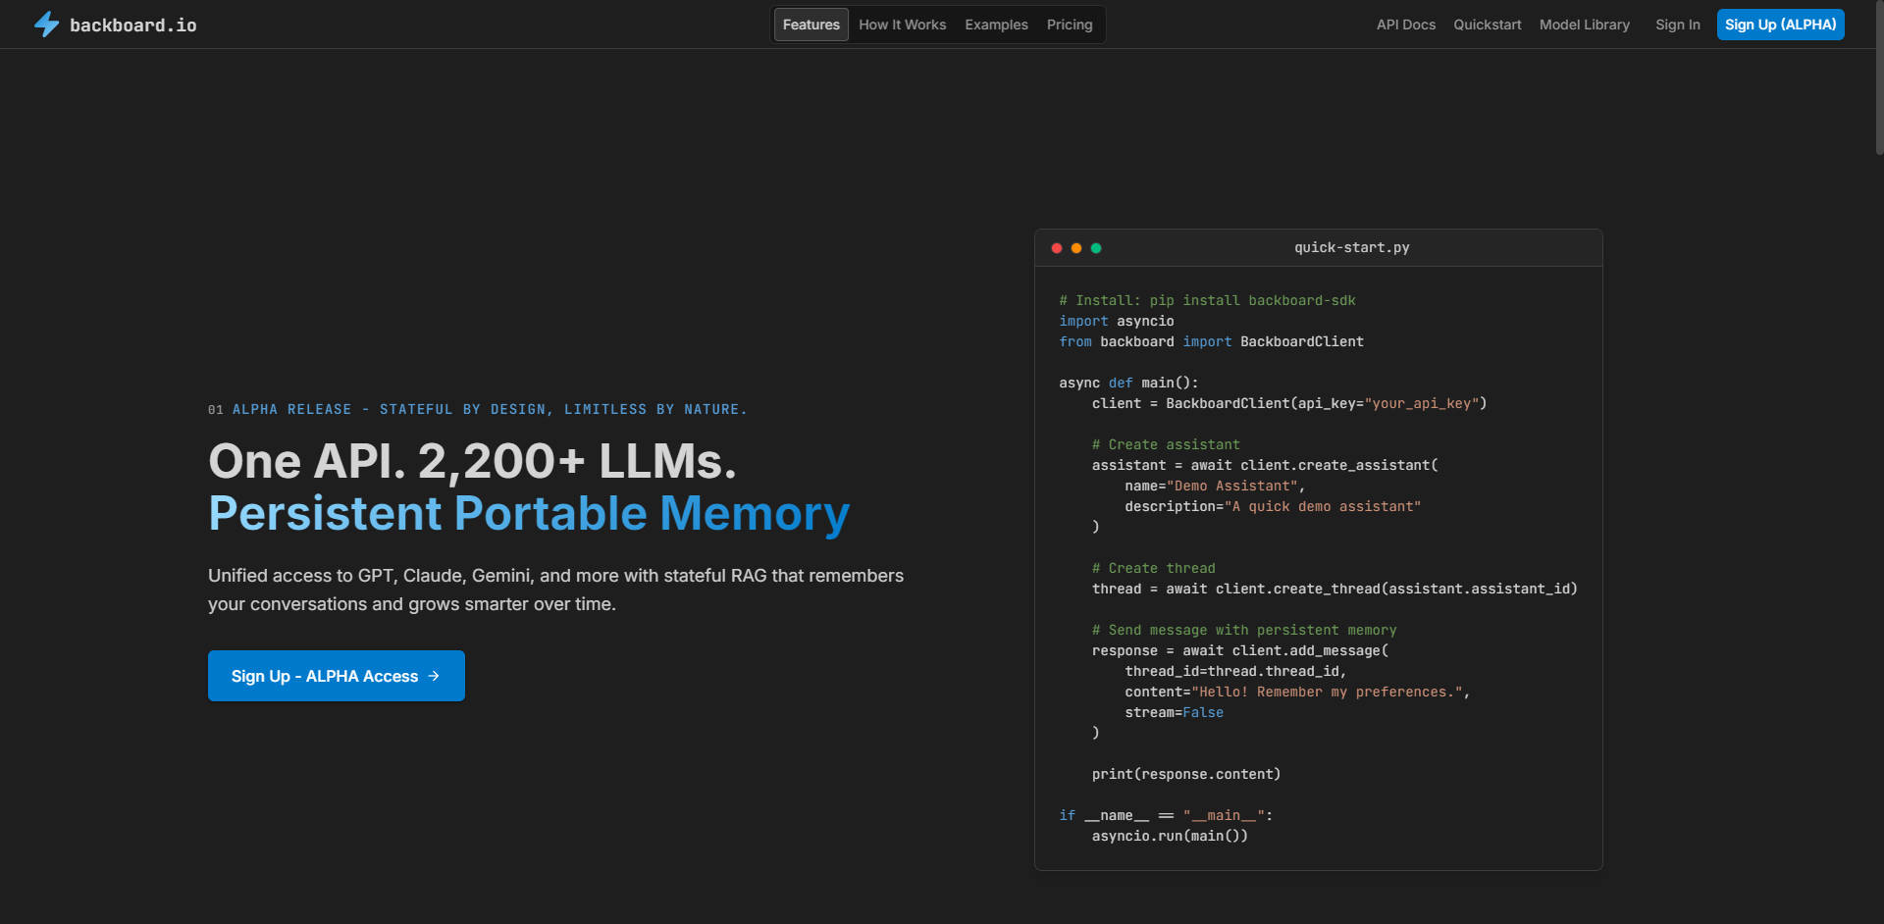Open the Pricing section
The width and height of the screenshot is (1884, 924).
(1069, 24)
